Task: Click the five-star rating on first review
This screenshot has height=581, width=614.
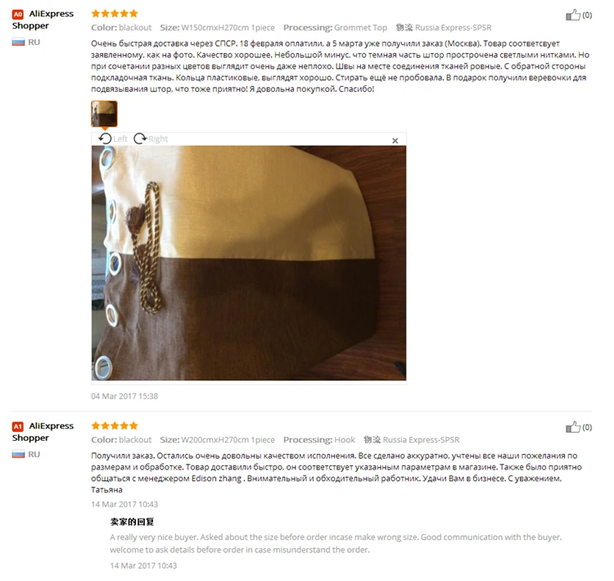Action: [115, 14]
